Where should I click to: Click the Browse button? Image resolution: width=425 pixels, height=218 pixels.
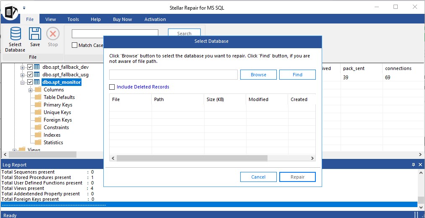258,75
